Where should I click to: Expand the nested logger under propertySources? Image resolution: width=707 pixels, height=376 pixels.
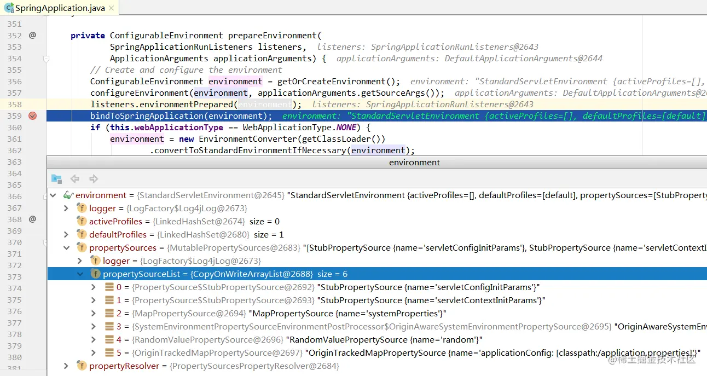click(x=80, y=261)
